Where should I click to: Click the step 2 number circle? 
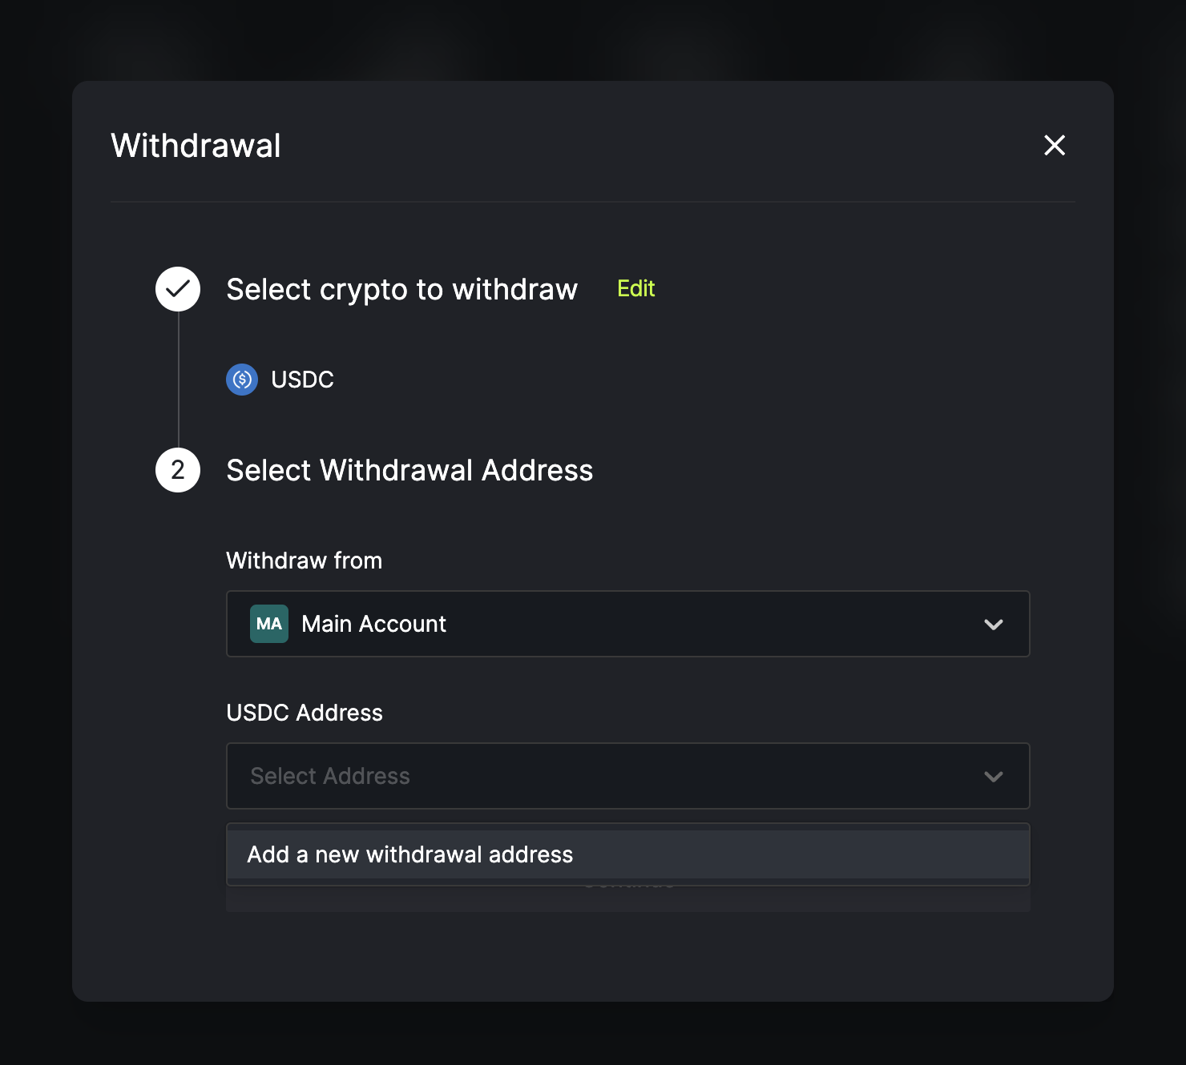178,470
